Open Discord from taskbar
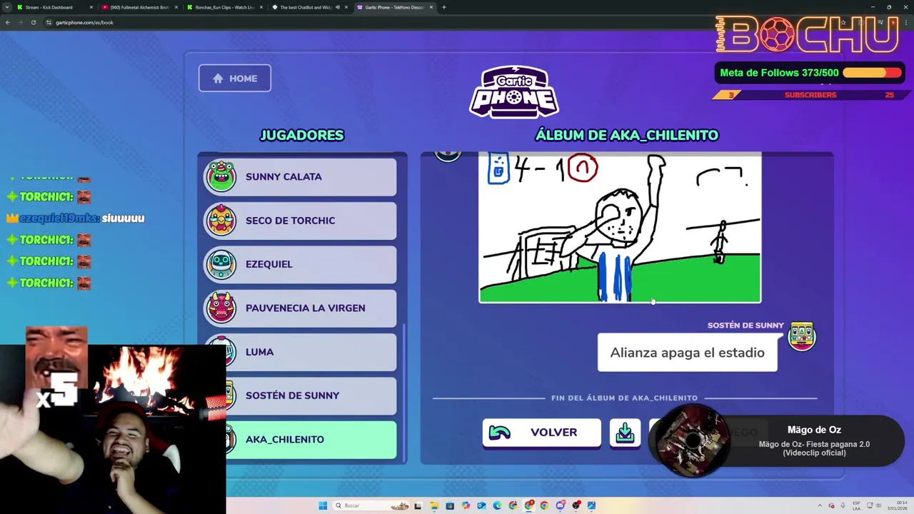Image resolution: width=914 pixels, height=514 pixels. click(x=560, y=505)
